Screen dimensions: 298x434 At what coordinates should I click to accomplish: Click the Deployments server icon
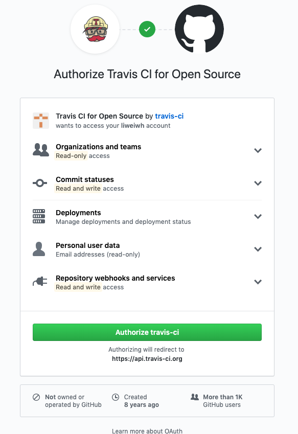pos(39,216)
